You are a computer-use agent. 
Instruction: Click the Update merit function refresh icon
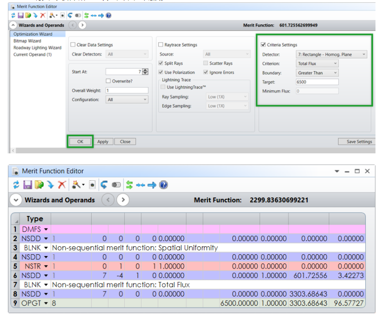pyautogui.click(x=12, y=14)
